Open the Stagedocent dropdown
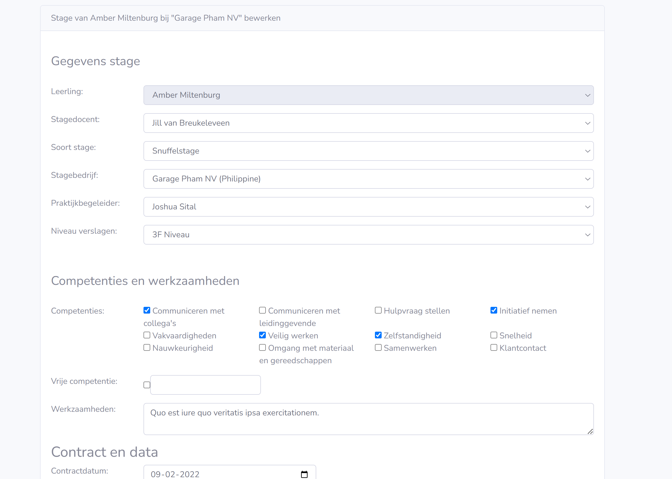 point(368,123)
